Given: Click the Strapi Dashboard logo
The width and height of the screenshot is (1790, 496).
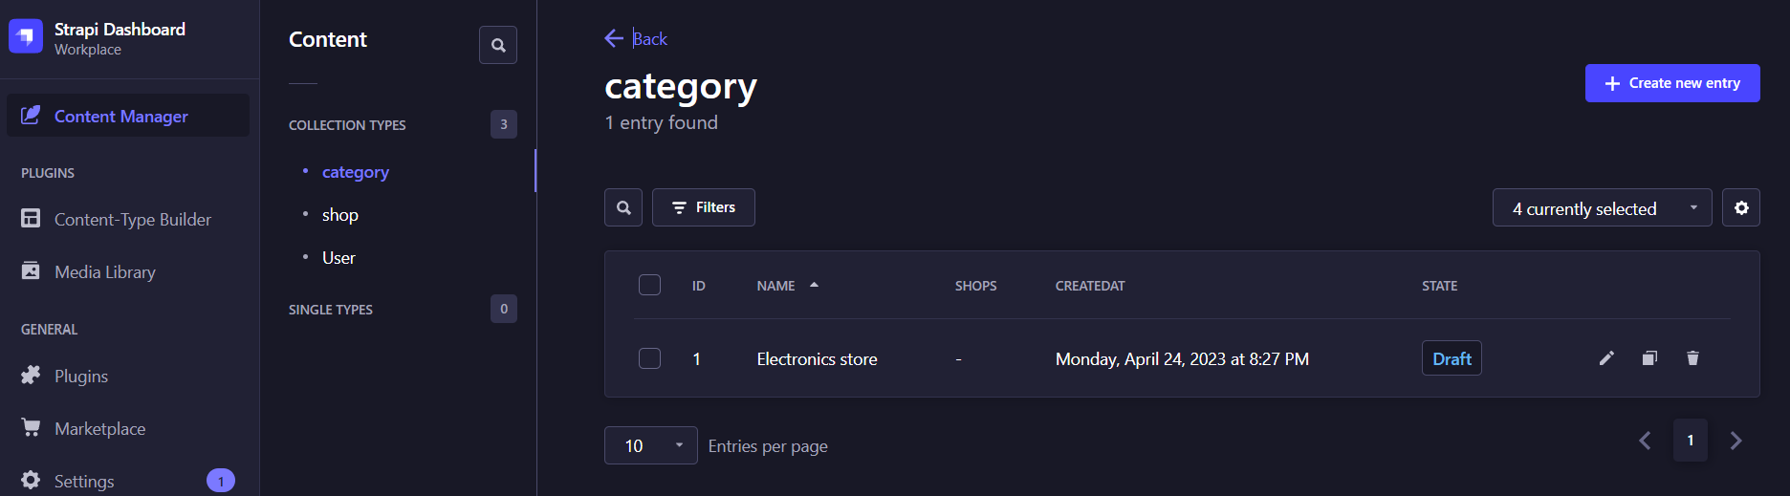Looking at the screenshot, I should (x=26, y=37).
